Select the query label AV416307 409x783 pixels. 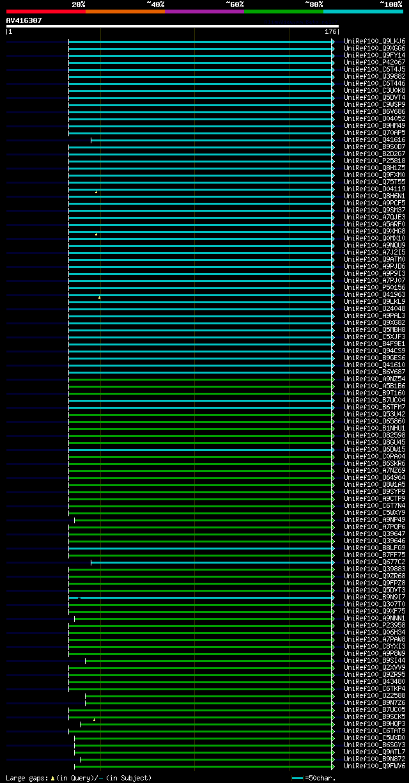[x=24, y=20]
